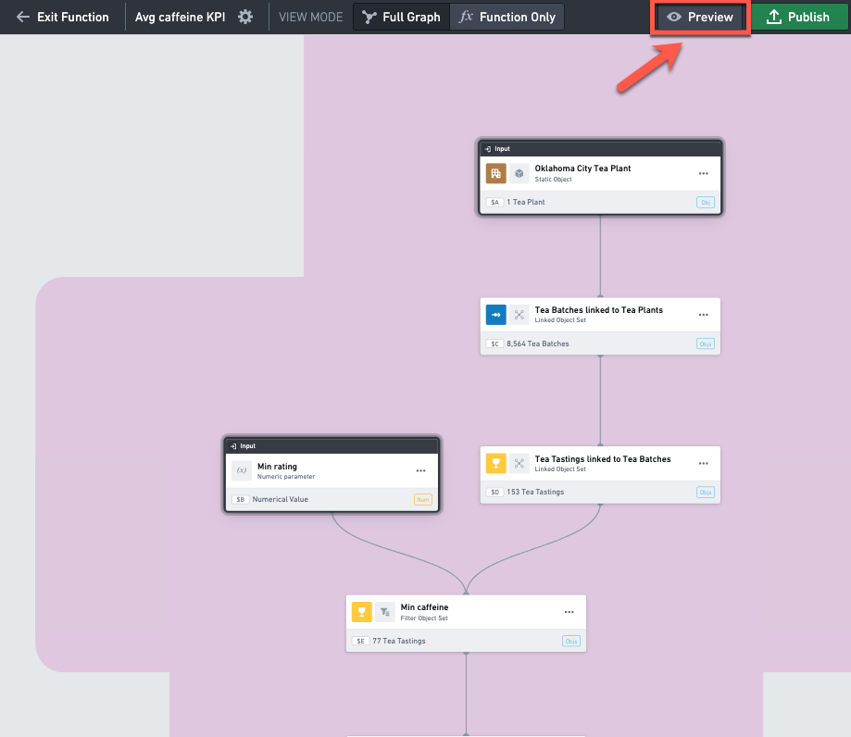The height and width of the screenshot is (737, 851).
Task: Click the static object cube icon
Action: (519, 174)
